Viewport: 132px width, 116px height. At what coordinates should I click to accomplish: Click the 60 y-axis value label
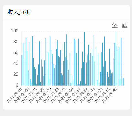point(16,53)
